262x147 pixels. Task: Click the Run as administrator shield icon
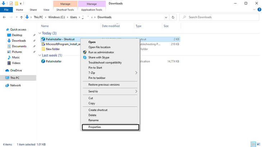[x=85, y=52]
